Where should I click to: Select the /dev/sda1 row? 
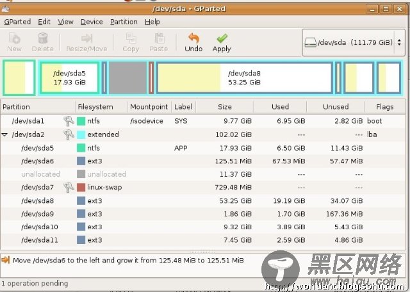[x=203, y=121]
